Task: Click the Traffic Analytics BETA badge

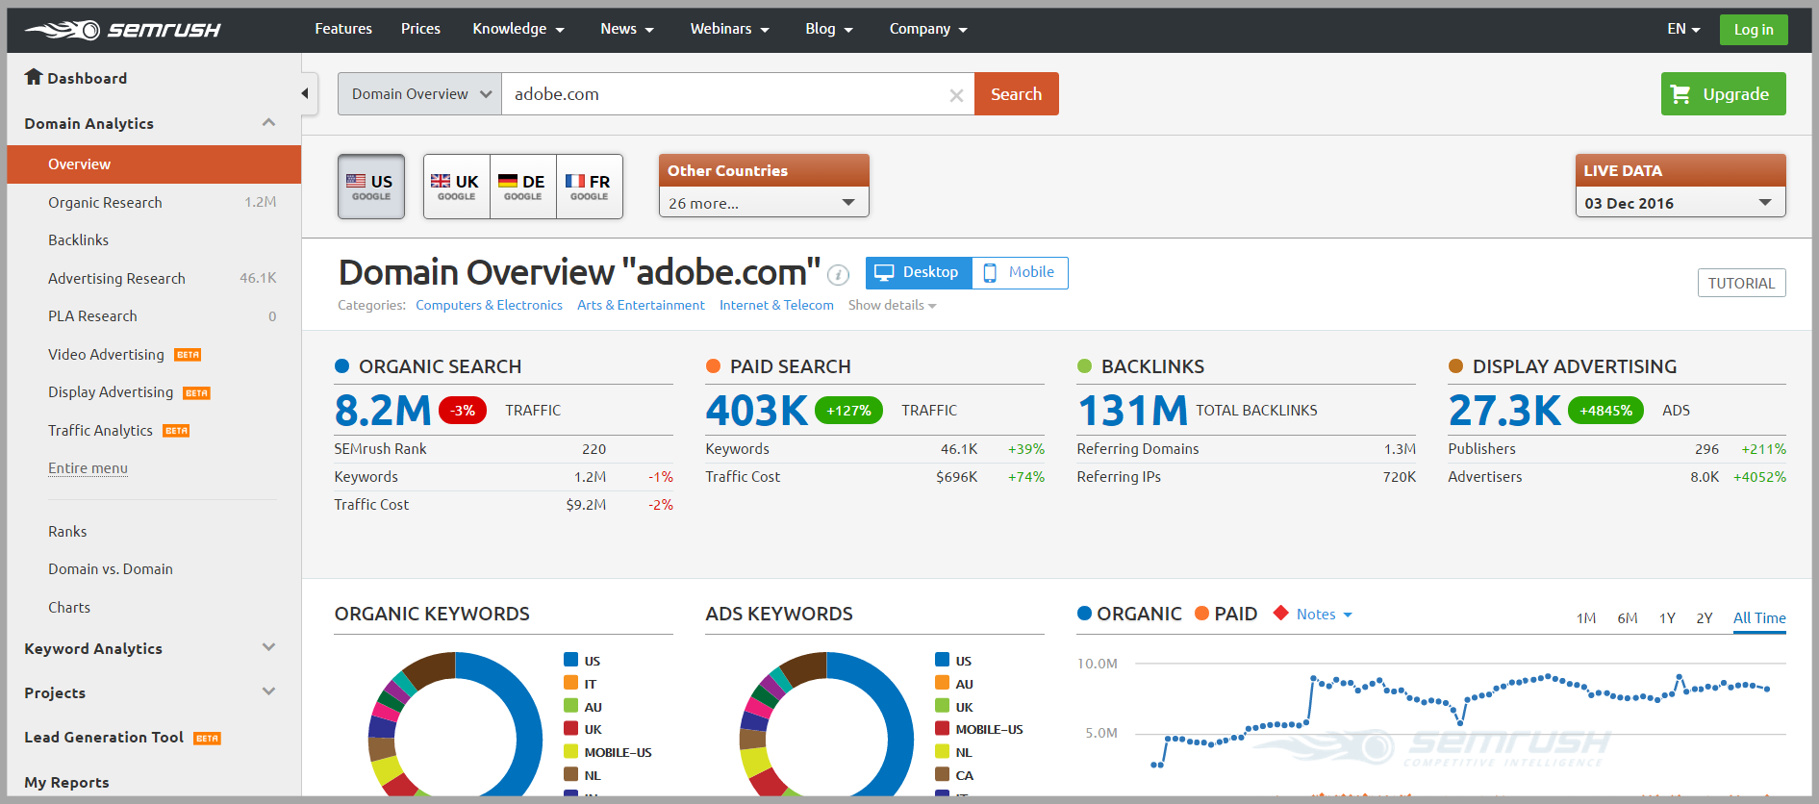Action: (x=176, y=431)
